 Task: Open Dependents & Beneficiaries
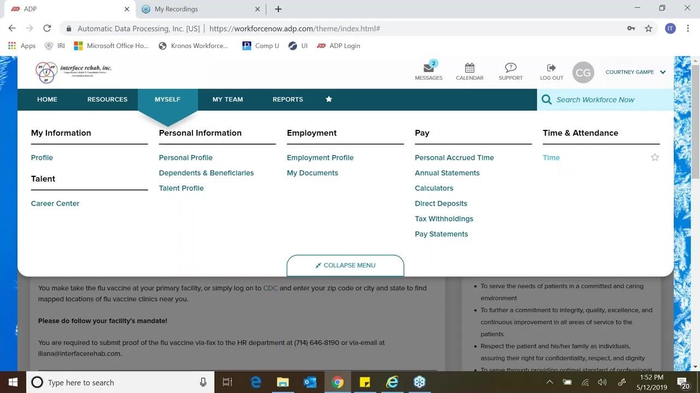206,172
